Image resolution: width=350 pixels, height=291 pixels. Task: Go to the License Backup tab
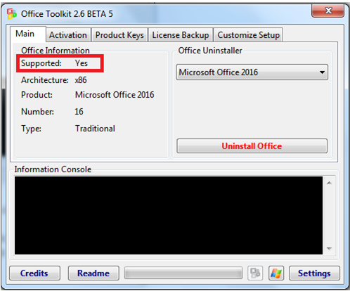(181, 35)
